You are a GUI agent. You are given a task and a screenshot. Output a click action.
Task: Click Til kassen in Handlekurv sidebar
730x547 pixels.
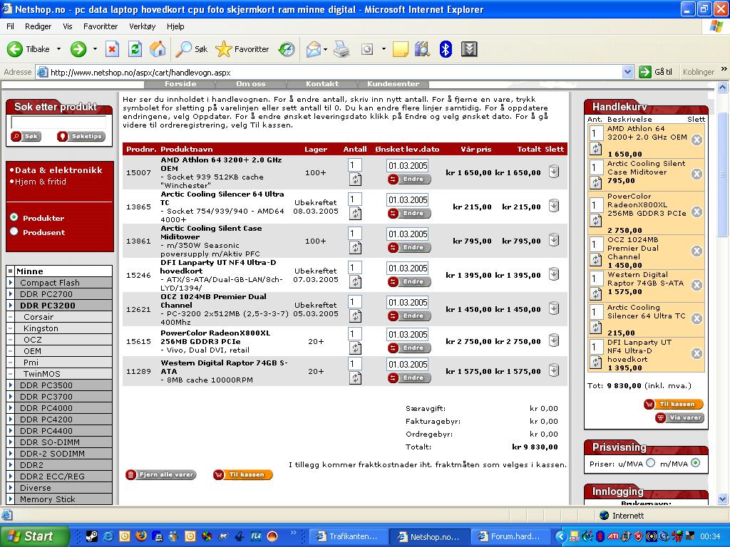(x=673, y=404)
